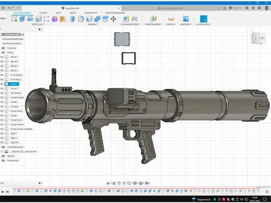The image size is (271, 203).
Task: Switch to the FLÄCHE tab
Action: click(x=44, y=13)
